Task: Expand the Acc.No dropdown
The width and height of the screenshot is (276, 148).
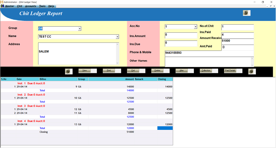Action: point(195,27)
